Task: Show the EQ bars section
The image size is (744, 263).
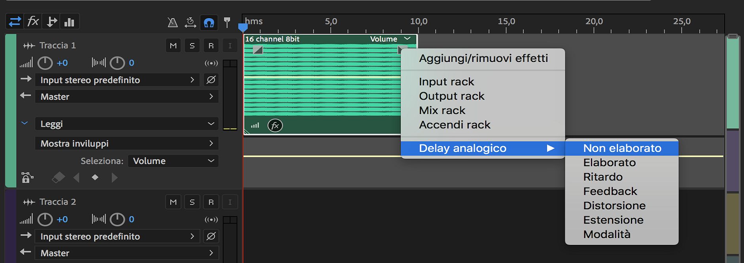Action: point(69,22)
